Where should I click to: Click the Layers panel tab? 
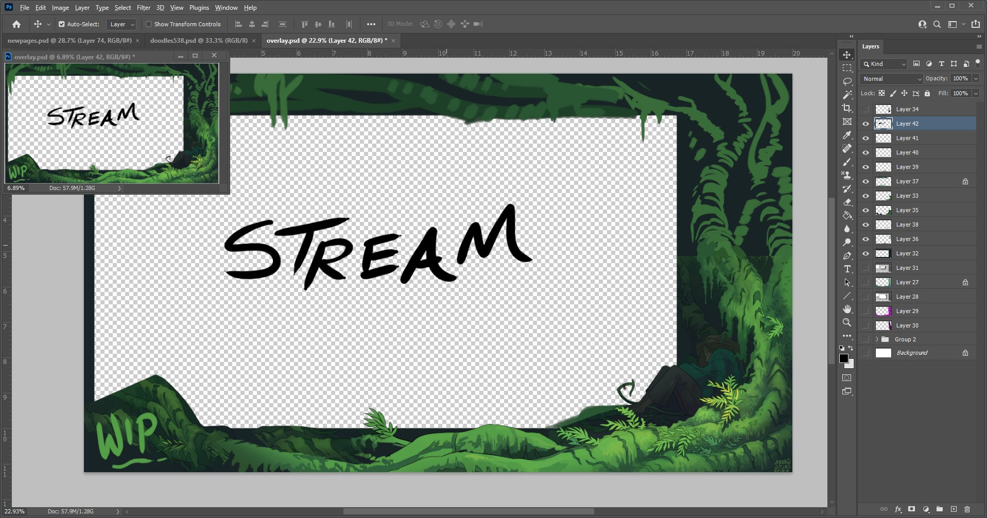point(871,46)
